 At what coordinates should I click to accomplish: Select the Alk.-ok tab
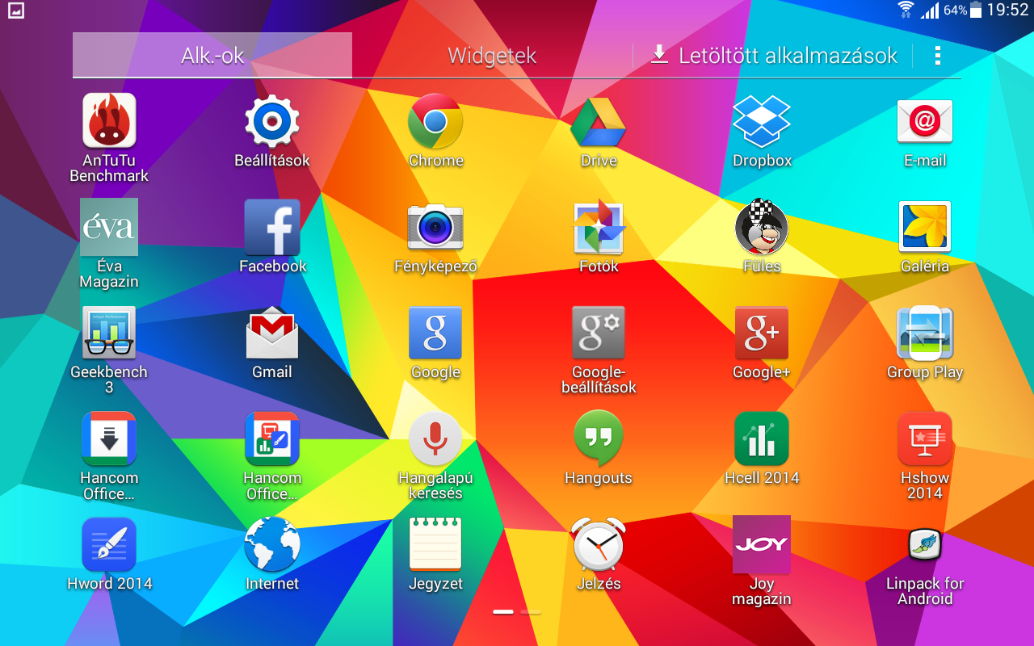pos(212,55)
